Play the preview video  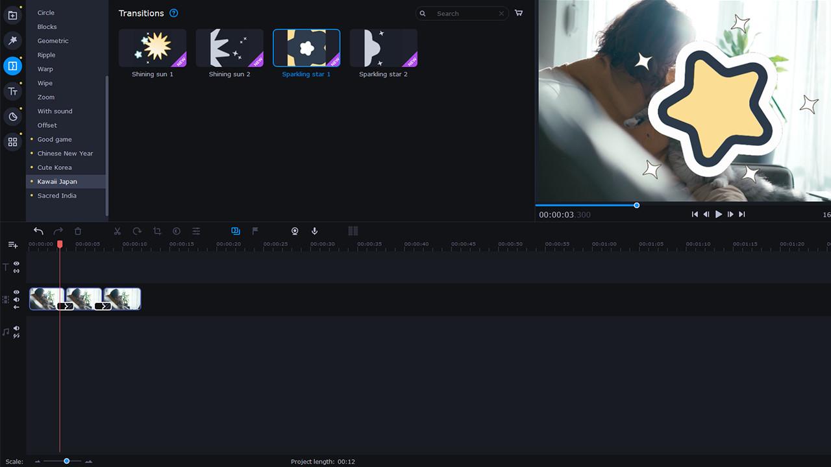click(718, 214)
